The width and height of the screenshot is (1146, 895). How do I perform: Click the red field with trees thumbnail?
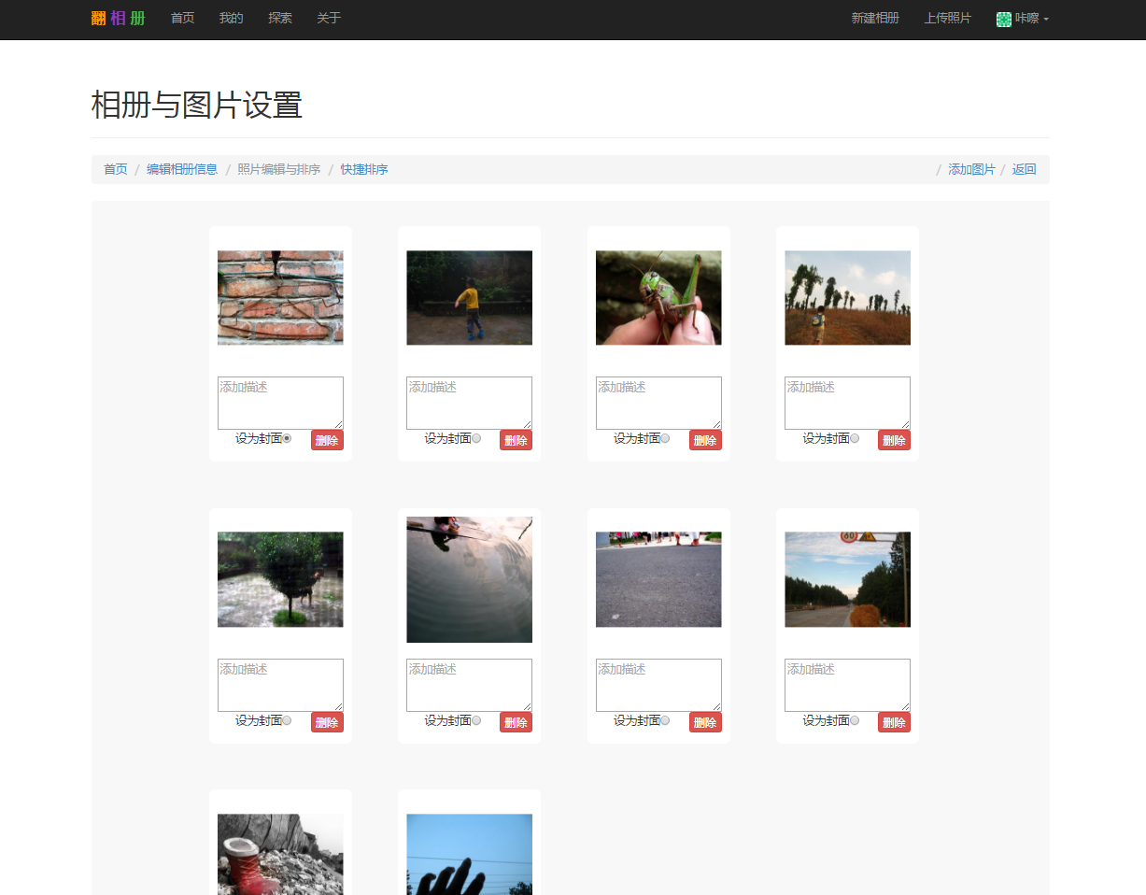(x=847, y=298)
